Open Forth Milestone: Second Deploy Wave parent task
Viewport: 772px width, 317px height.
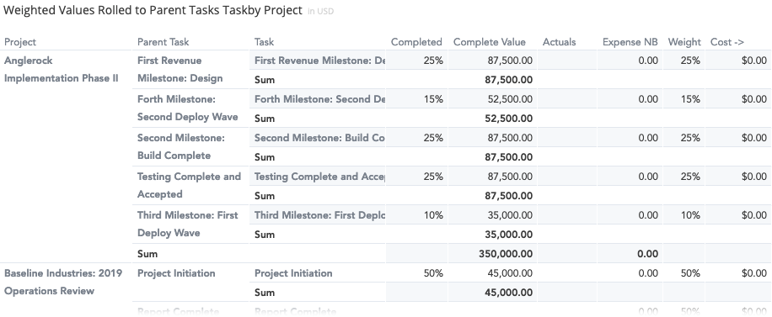click(188, 108)
